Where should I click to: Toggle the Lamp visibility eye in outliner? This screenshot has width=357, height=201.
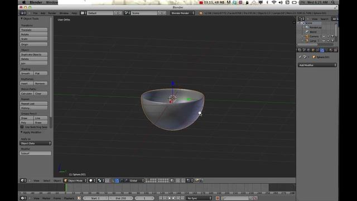pyautogui.click(x=324, y=41)
